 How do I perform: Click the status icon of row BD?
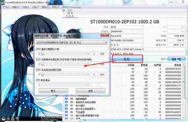coord(66,109)
